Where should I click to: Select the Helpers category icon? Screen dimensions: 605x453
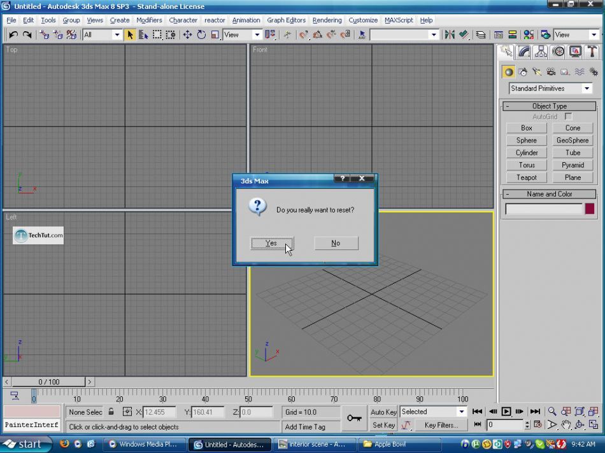coord(565,72)
